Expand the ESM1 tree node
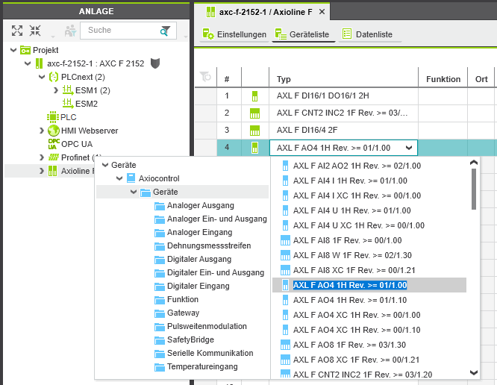 [x=55, y=90]
